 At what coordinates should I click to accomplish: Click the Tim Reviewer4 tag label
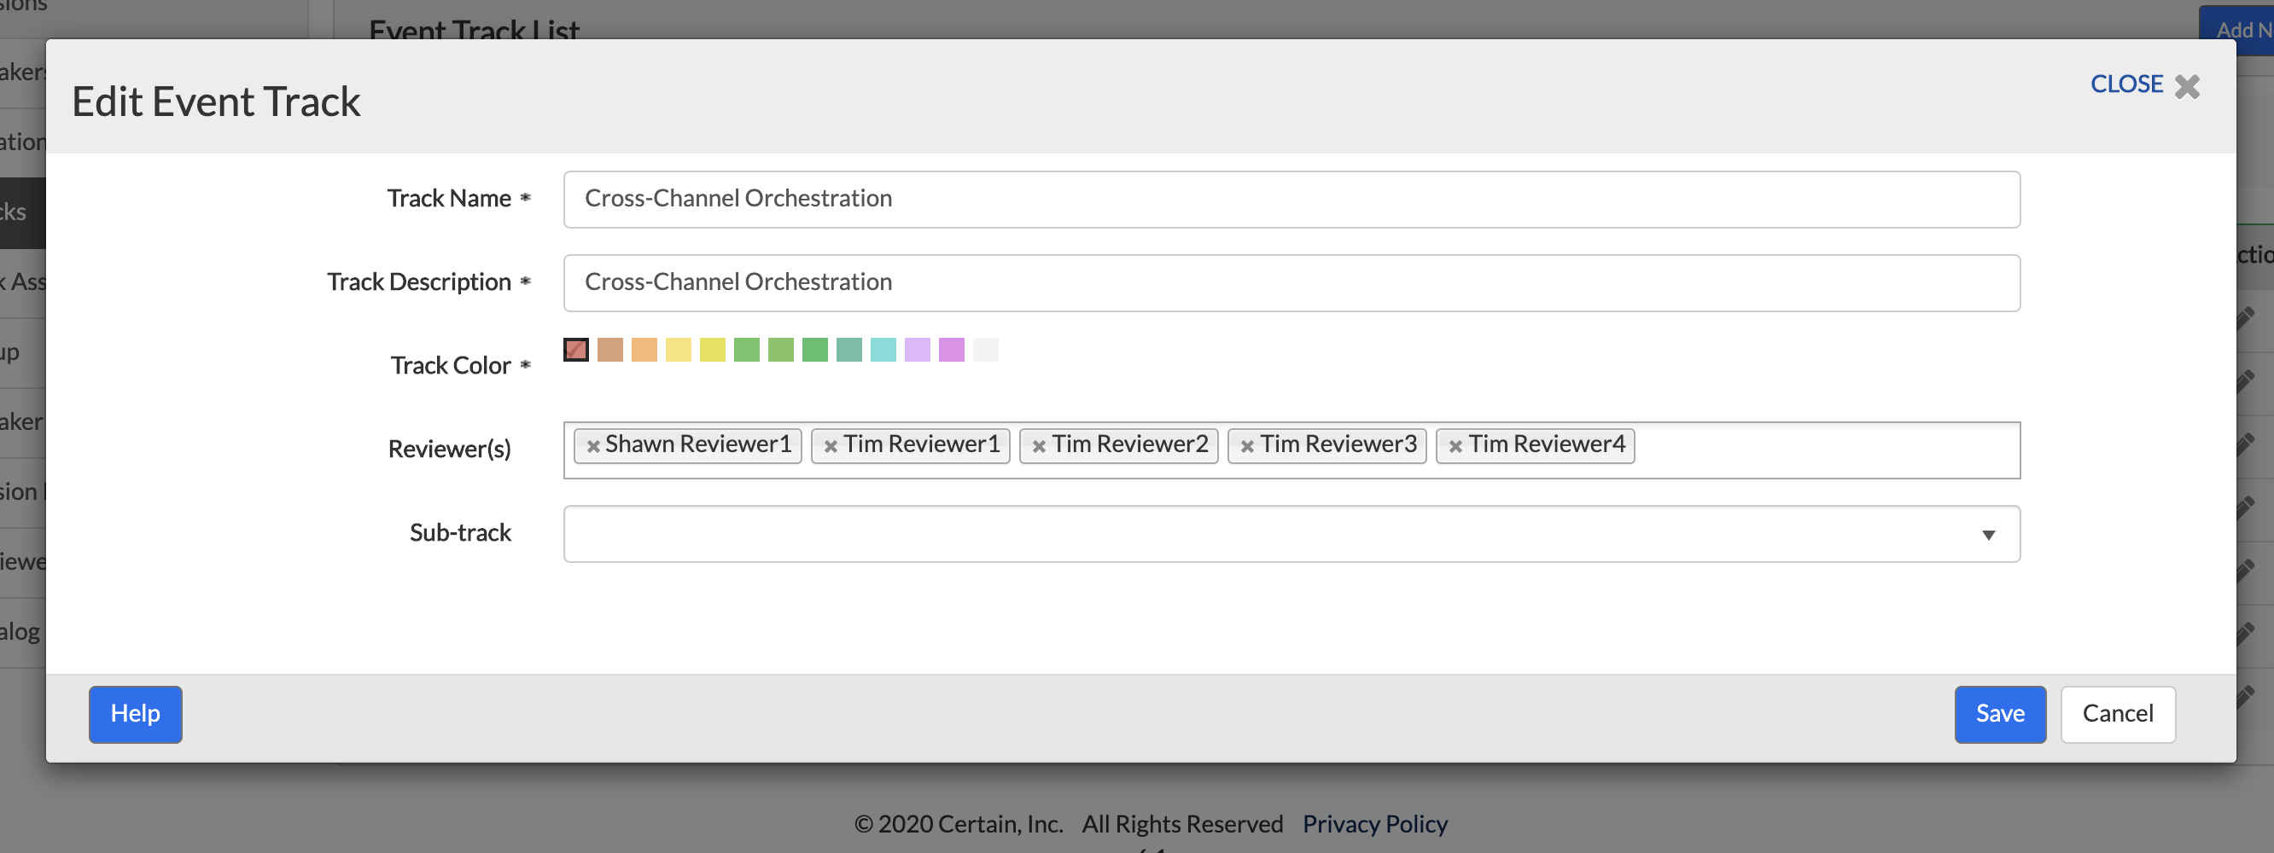point(1547,444)
